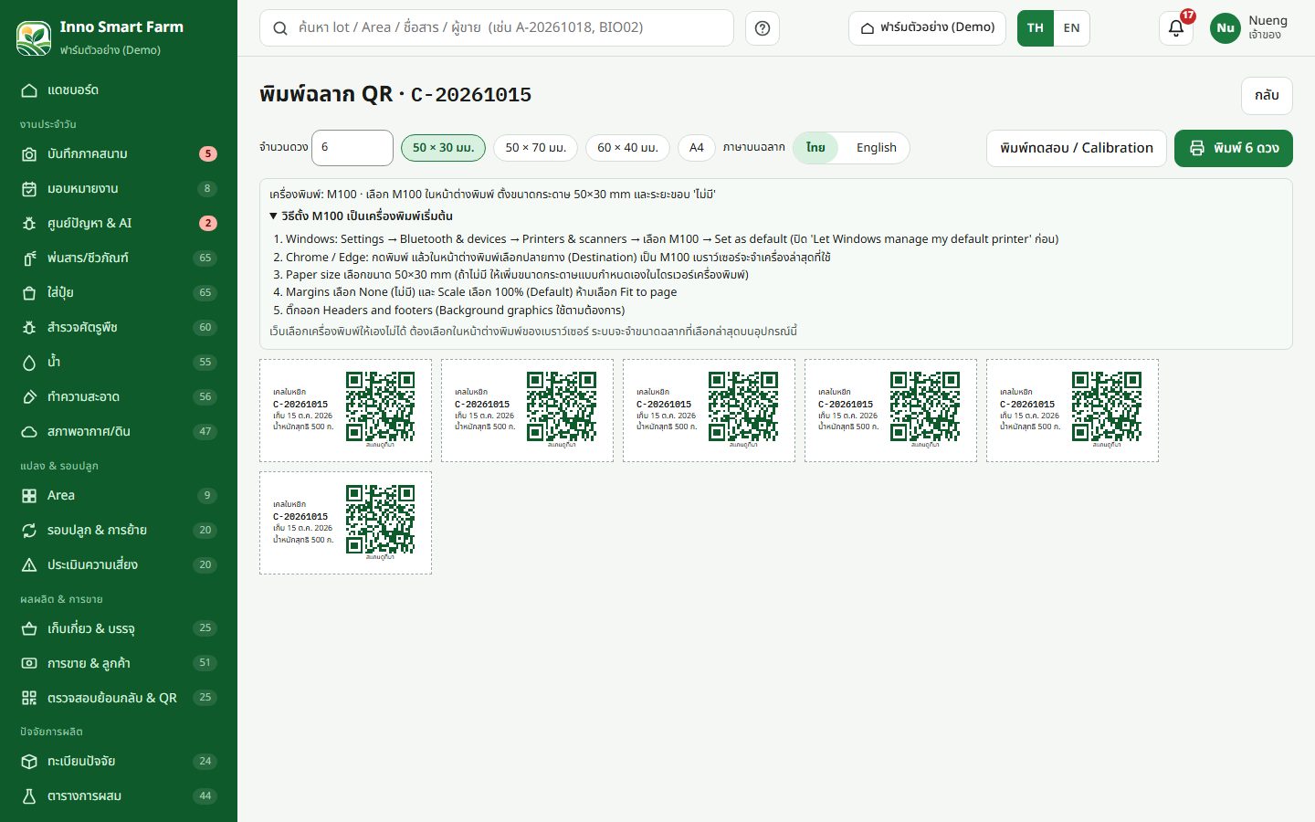Click the QR icon for ตรวจสอบย้อนกลับ & QR
Screen dimensions: 1315x822
[x=29, y=699]
